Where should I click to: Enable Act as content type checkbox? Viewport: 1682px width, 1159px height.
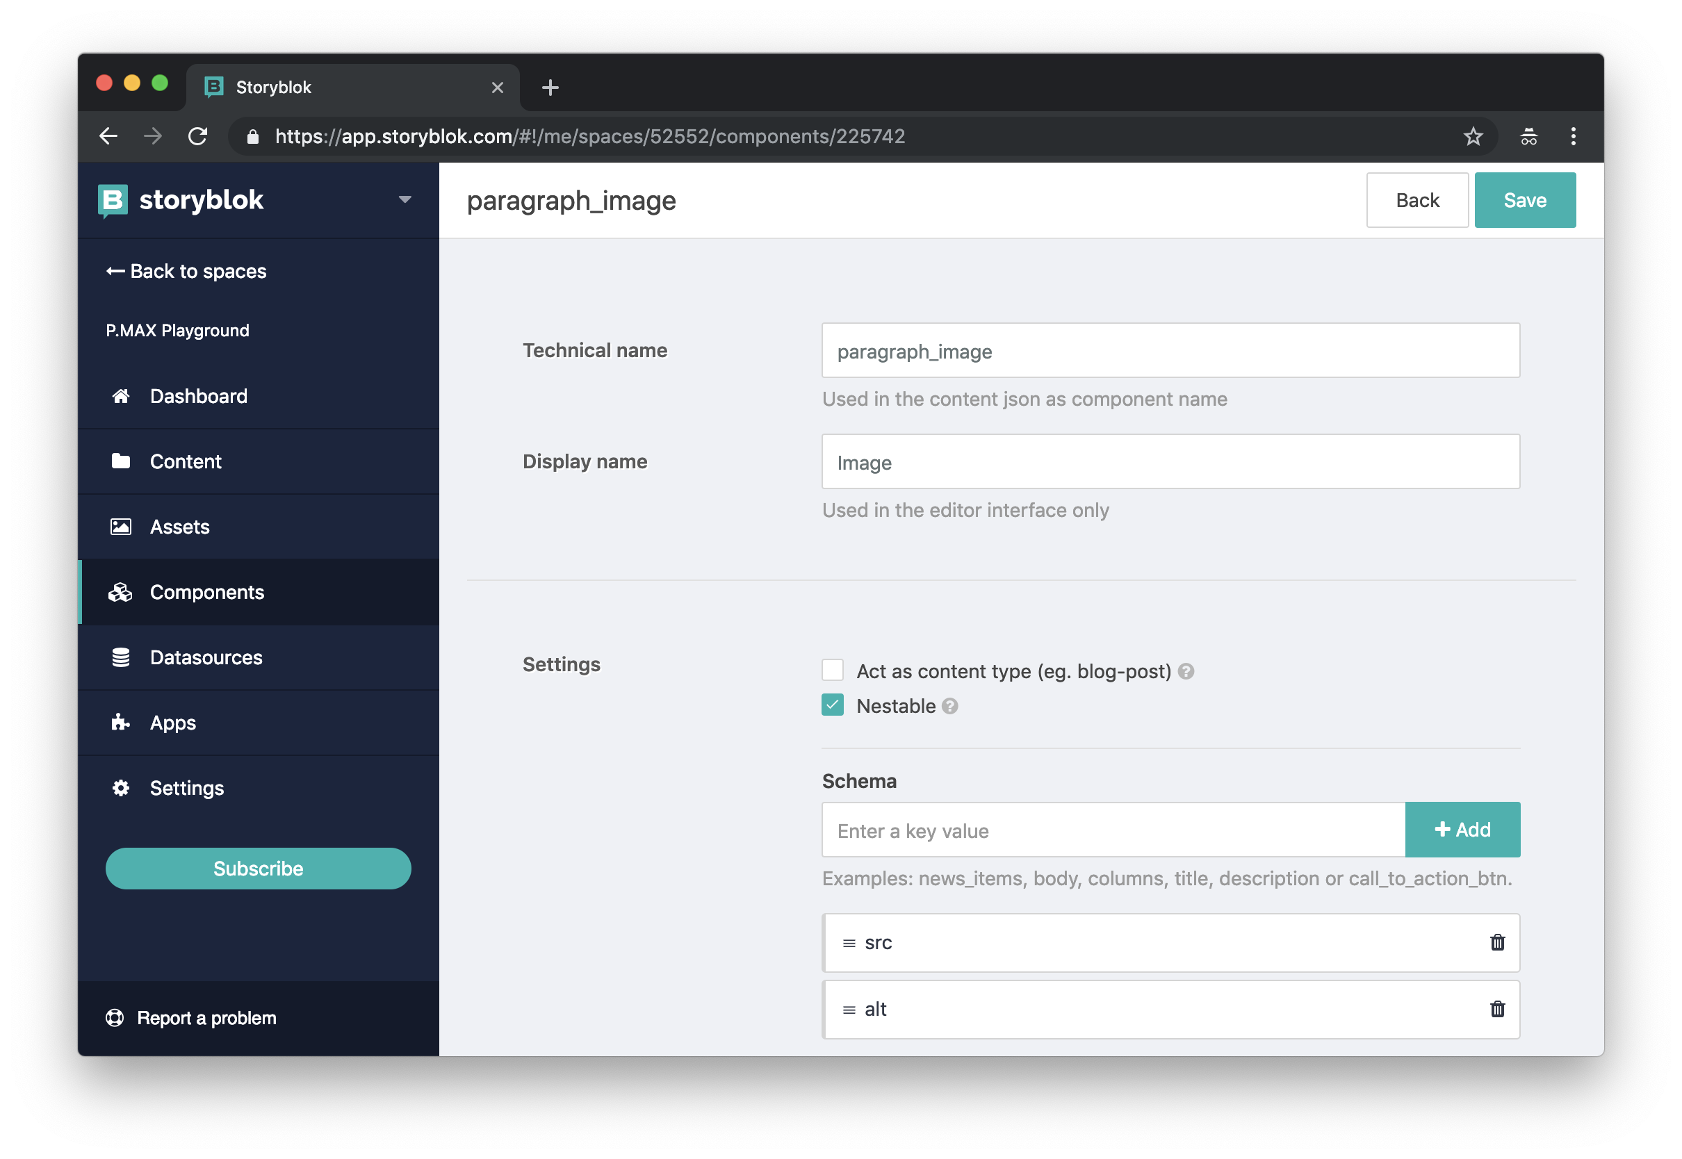click(x=832, y=668)
